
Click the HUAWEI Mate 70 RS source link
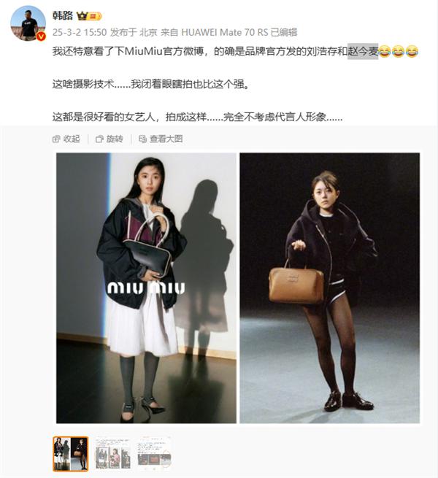point(225,32)
